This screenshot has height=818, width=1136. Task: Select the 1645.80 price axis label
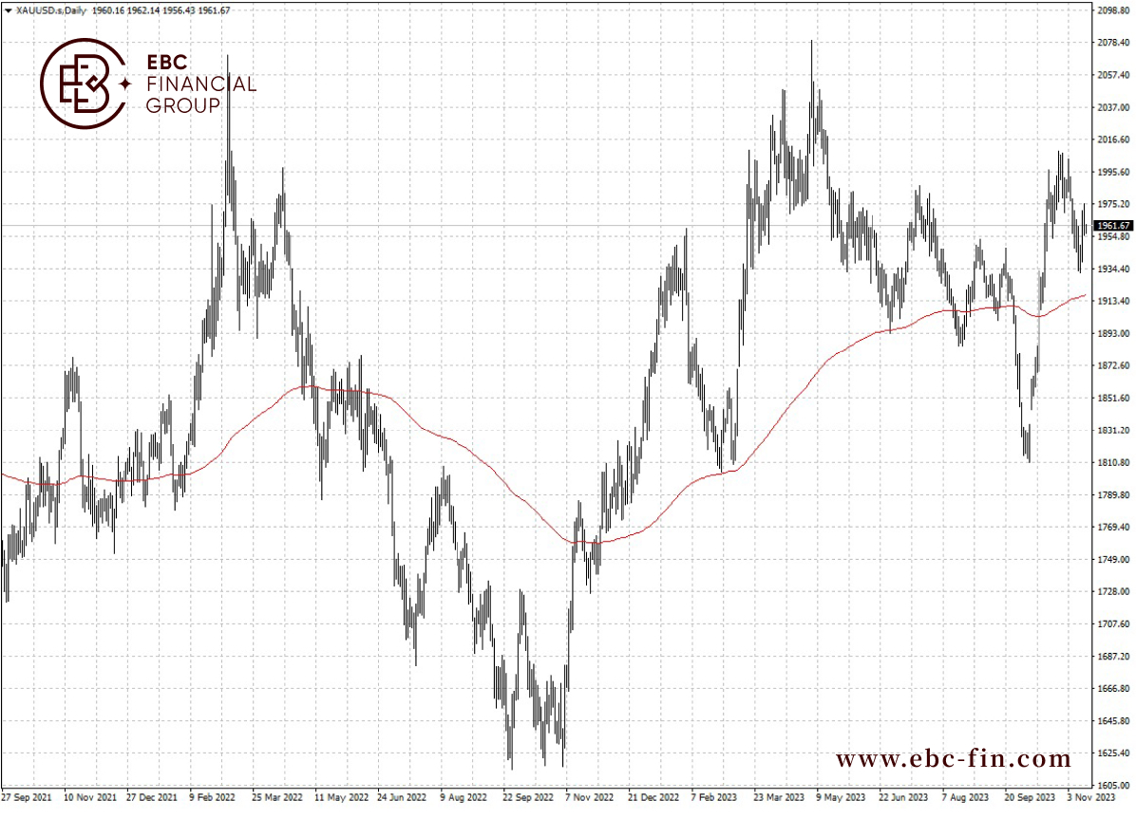pyautogui.click(x=1113, y=721)
